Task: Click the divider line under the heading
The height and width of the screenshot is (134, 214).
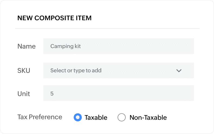Action: tap(107, 28)
